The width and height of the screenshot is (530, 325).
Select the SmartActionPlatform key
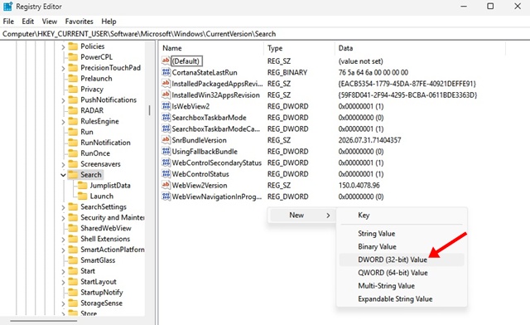[112, 250]
